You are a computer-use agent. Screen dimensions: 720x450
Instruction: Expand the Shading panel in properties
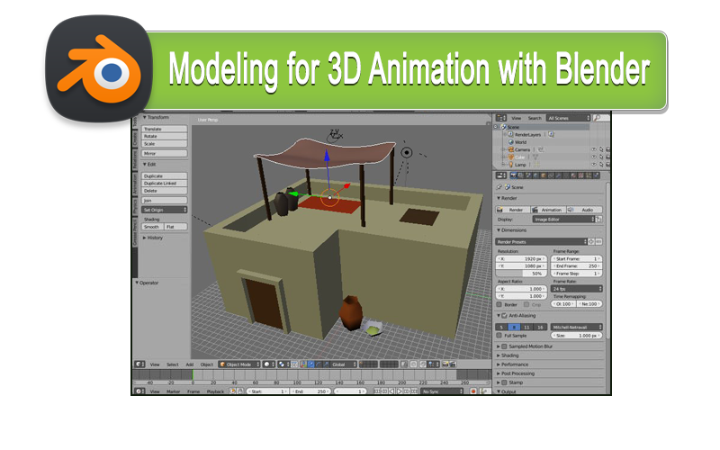click(x=508, y=355)
